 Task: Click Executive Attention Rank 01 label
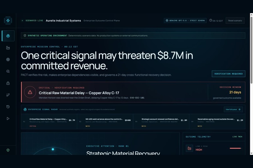[107, 146]
